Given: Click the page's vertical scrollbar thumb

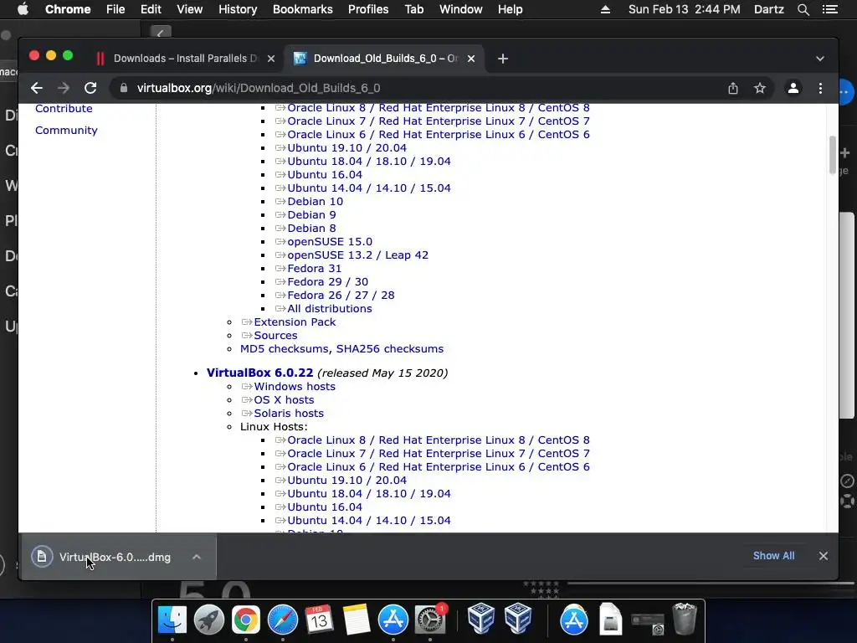Looking at the screenshot, I should (x=833, y=154).
